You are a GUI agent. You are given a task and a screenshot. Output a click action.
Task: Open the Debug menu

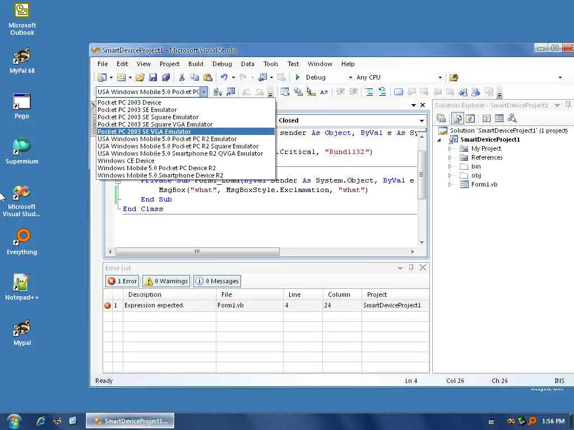pos(222,64)
